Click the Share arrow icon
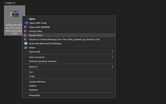Viewport: 166px width, 104px height. pos(26,48)
